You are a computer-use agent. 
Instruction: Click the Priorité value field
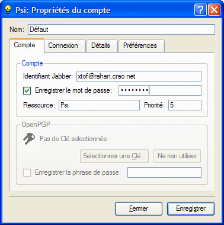point(185,105)
